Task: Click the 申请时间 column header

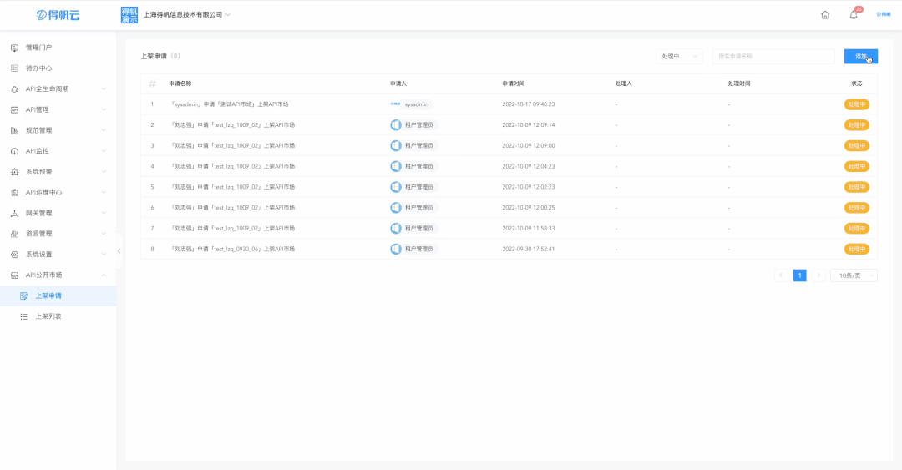Action: tap(513, 84)
